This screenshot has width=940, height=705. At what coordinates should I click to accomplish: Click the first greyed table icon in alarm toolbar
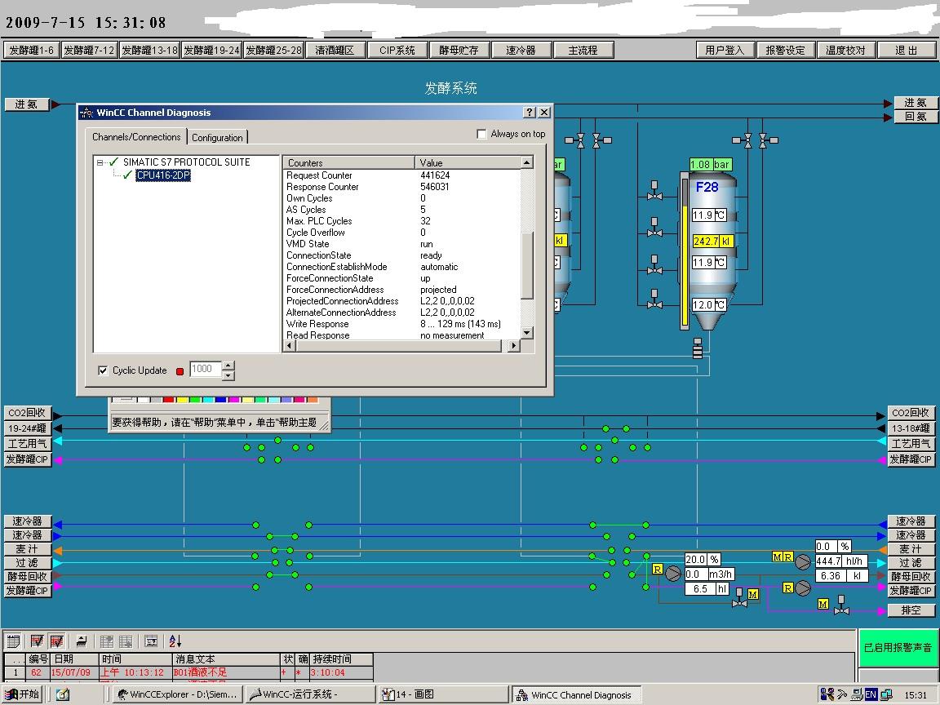tap(107, 641)
